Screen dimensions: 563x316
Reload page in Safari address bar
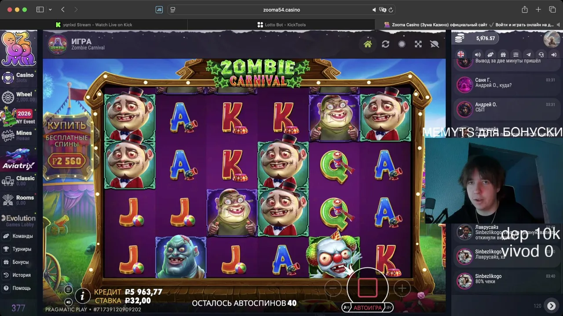tap(391, 10)
